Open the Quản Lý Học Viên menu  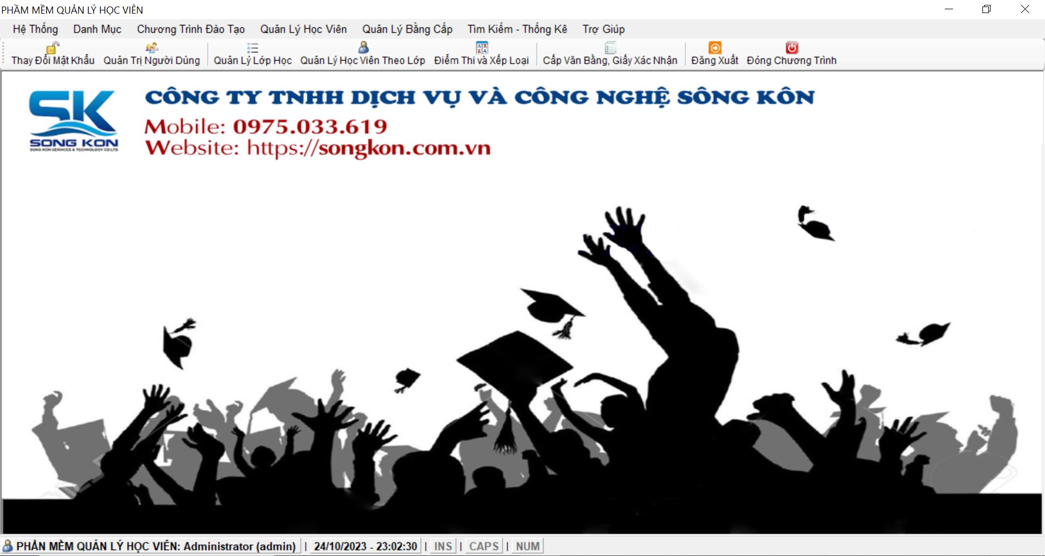tap(303, 29)
